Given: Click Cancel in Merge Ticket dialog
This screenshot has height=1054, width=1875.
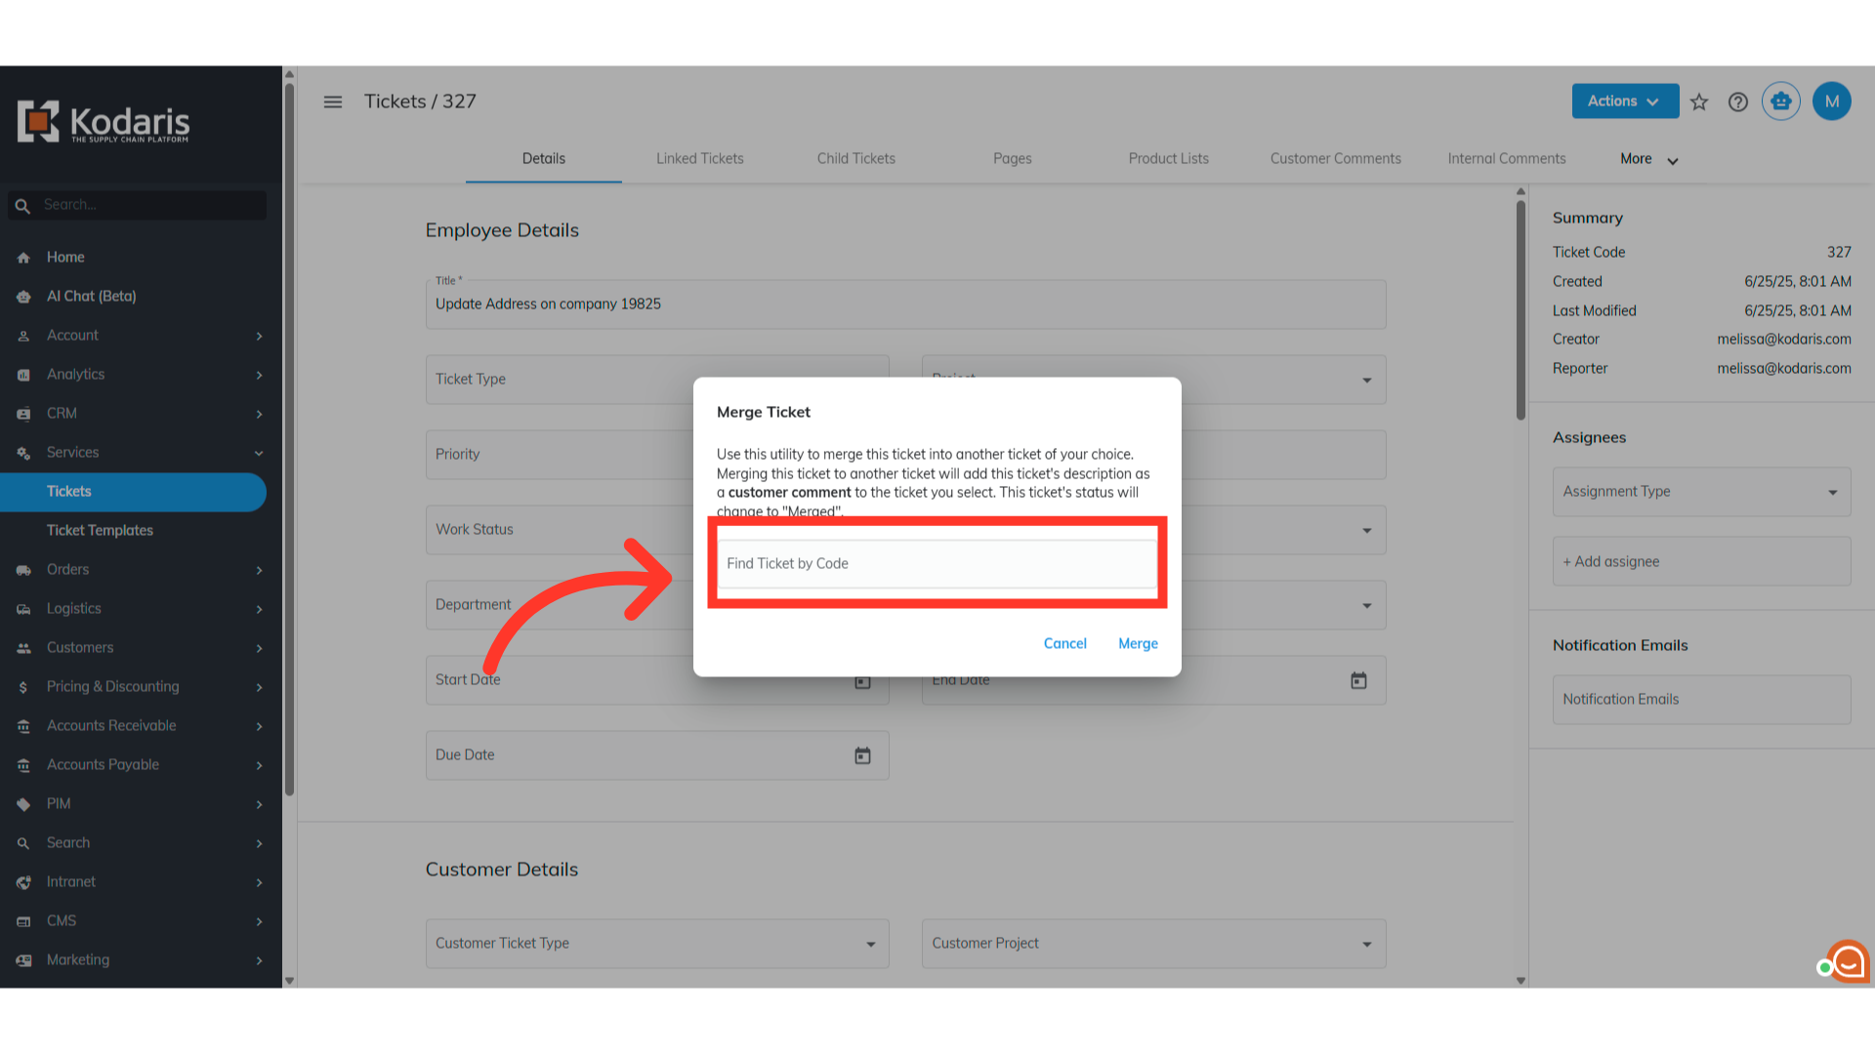Looking at the screenshot, I should (1064, 643).
